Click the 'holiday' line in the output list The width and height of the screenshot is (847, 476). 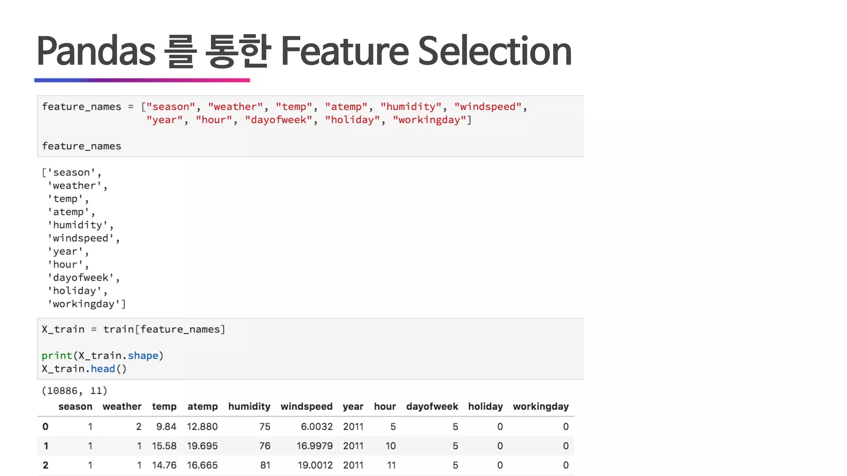pos(77,291)
